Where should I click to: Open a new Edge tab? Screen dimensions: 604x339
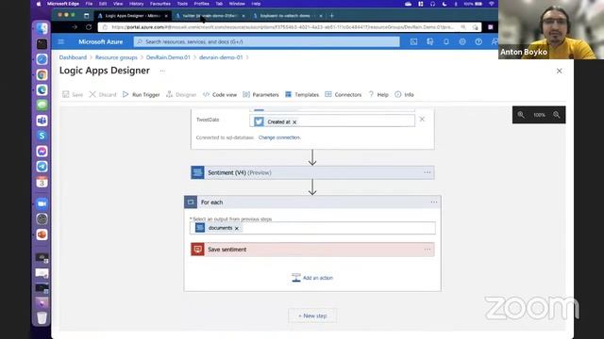[x=331, y=16]
